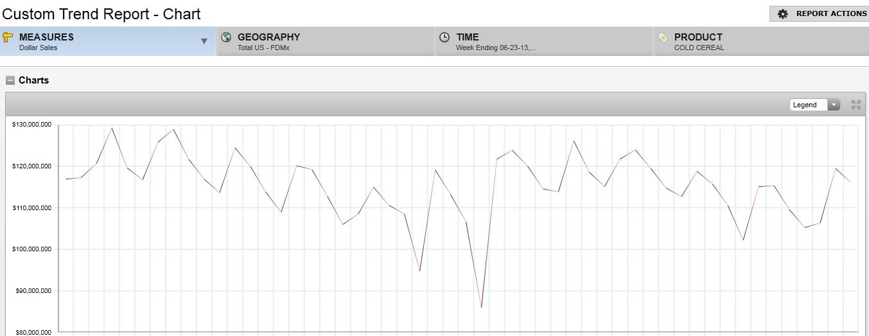
Task: Click the $130,000,000 axis label
Action: (31, 125)
